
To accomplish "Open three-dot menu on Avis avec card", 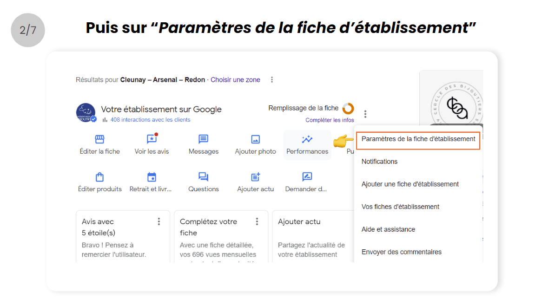I will tap(159, 221).
